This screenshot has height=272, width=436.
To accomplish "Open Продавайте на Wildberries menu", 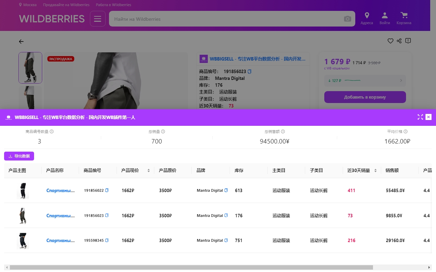I will [x=66, y=5].
